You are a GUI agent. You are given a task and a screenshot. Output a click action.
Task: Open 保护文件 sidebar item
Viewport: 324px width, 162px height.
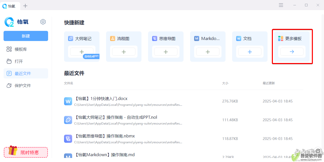[x=26, y=86]
